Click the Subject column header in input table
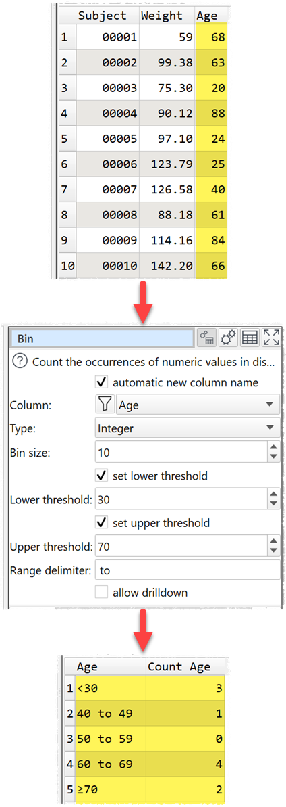 [x=107, y=16]
